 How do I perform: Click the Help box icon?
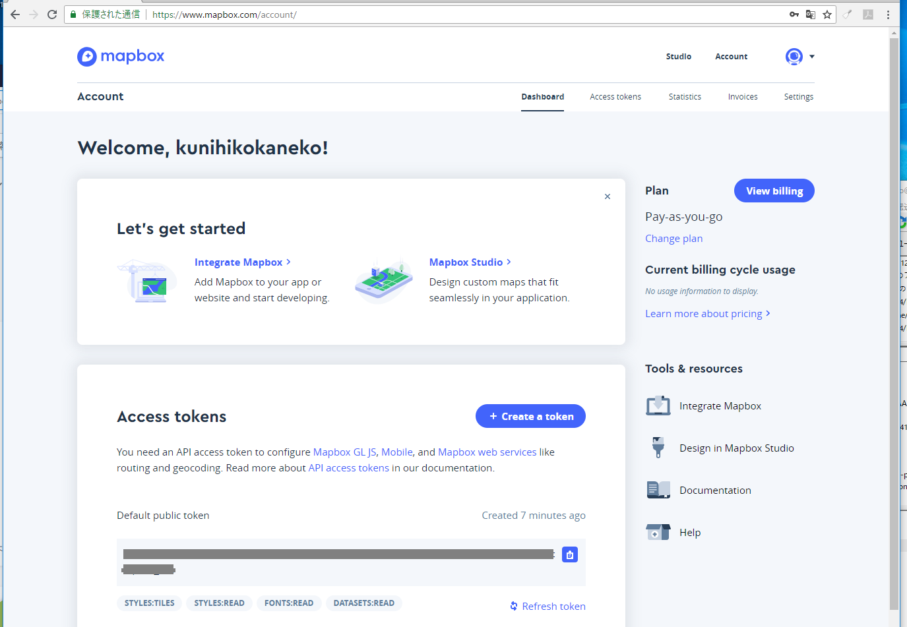pos(658,532)
